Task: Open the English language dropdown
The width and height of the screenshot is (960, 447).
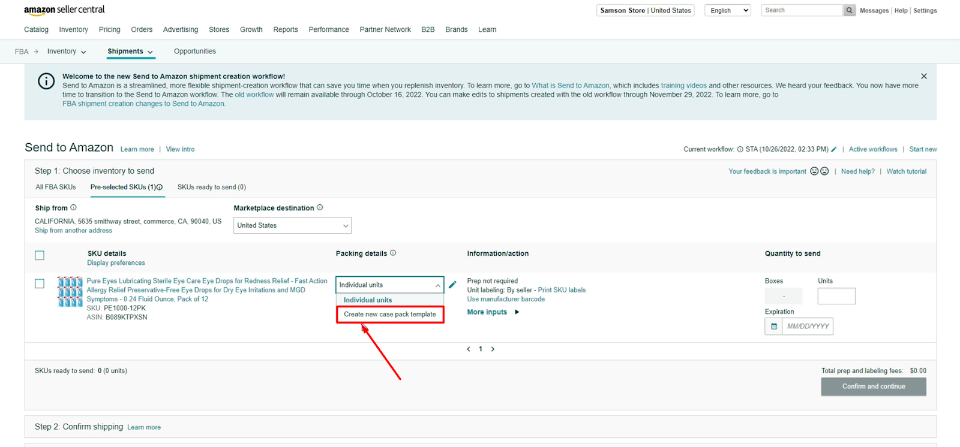Action: pos(728,10)
